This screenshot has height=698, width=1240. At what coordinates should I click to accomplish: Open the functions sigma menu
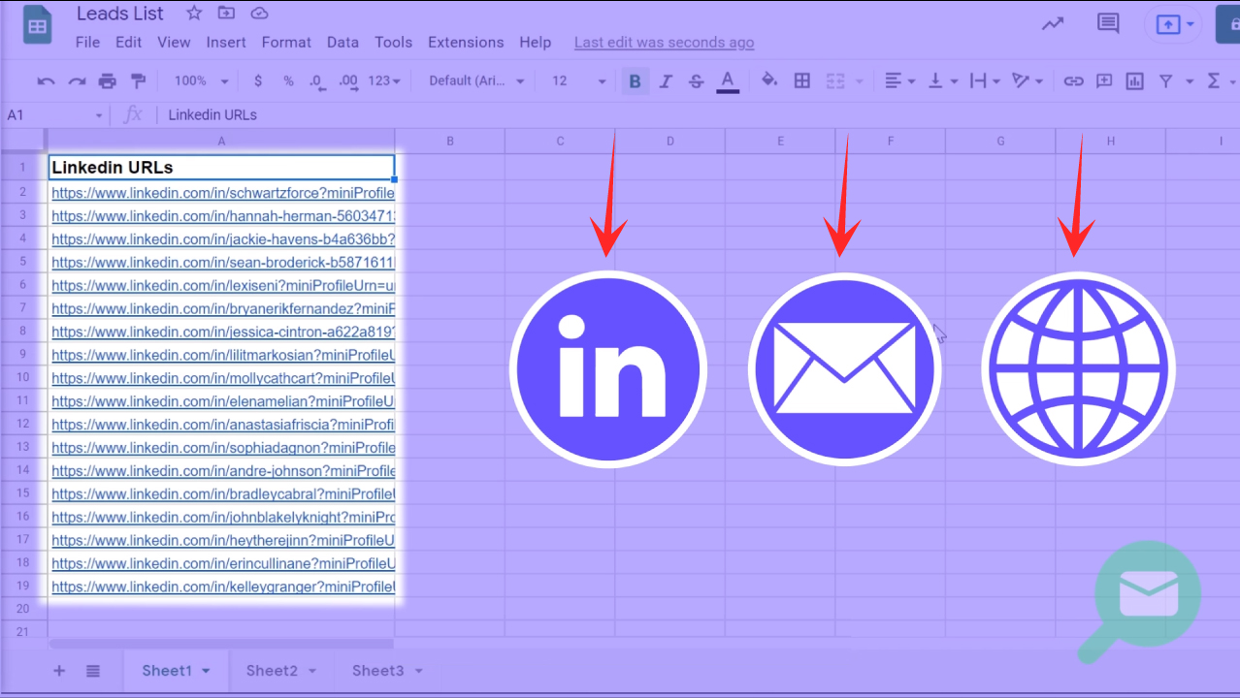click(x=1214, y=81)
